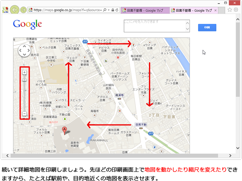Screen dimensions: 242x181
Task: Open a new blank tab button
Action: [221, 10]
